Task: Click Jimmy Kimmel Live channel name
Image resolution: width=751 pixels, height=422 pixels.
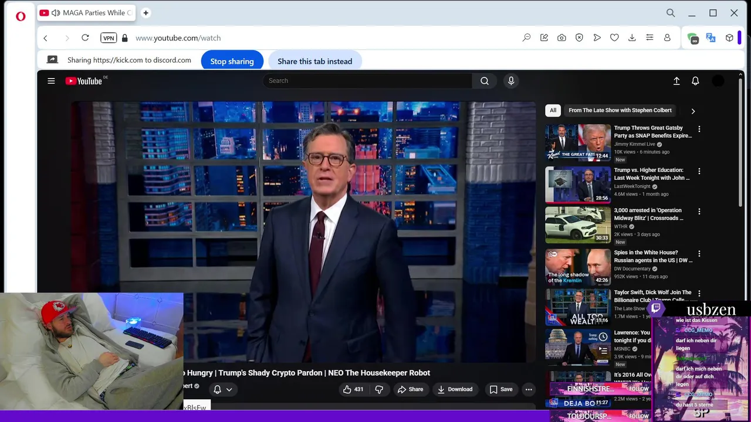Action: click(634, 144)
